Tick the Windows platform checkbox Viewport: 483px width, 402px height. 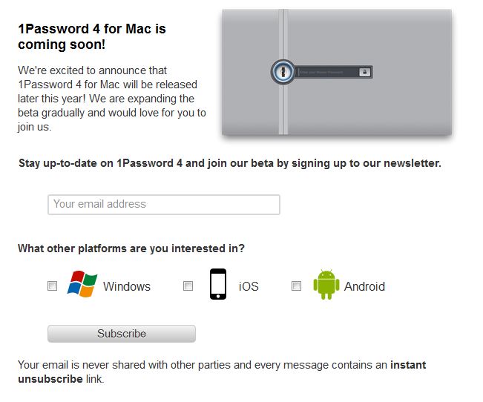pos(53,286)
